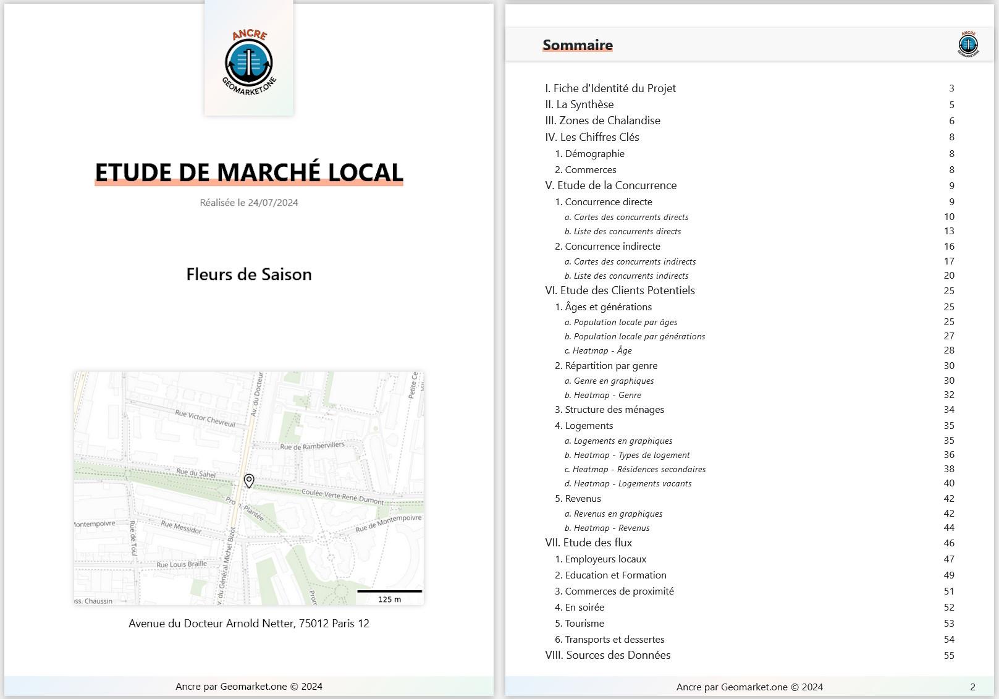The width and height of the screenshot is (999, 699).
Task: Open 'a. Cartes des concurrents indirects'
Action: (630, 261)
